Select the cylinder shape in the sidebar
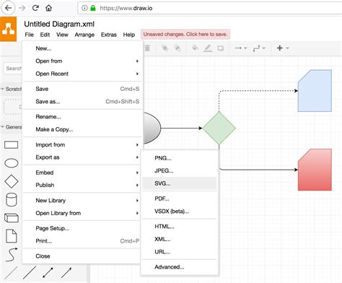The height and width of the screenshot is (283, 342). click(x=12, y=200)
